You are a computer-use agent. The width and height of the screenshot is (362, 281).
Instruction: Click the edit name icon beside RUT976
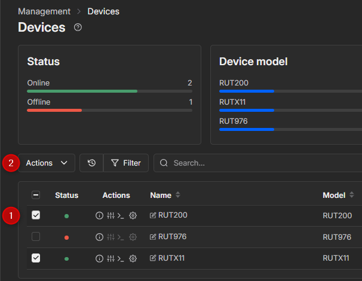(153, 237)
